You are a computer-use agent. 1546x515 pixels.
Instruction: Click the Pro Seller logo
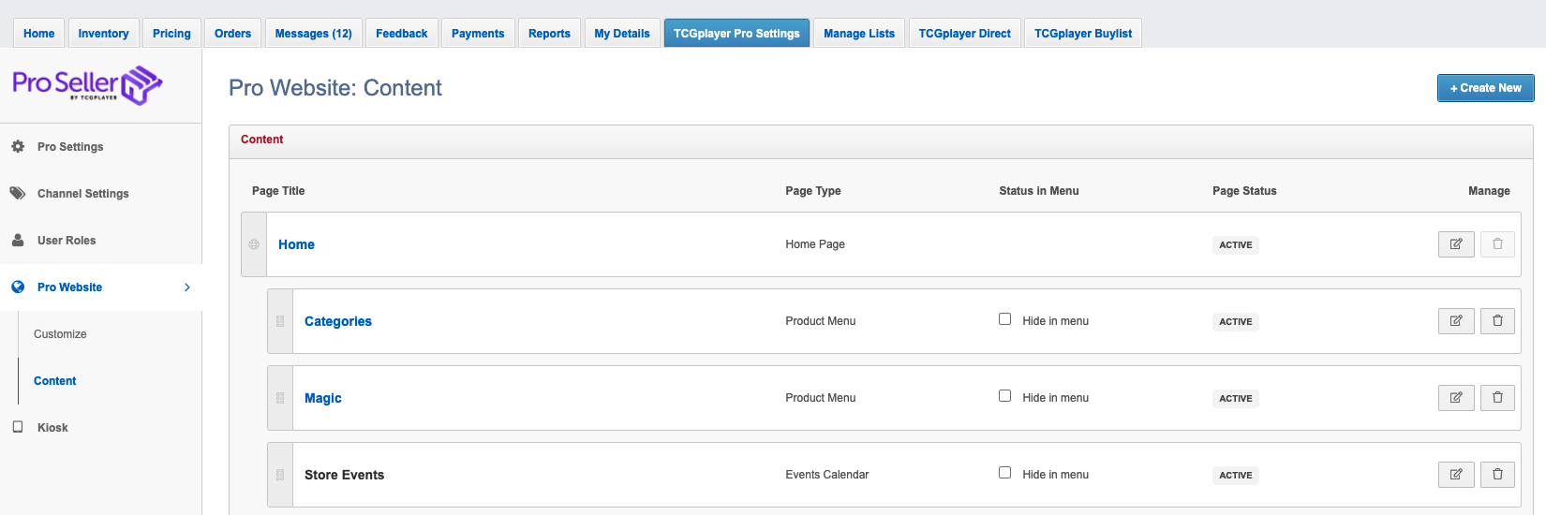click(87, 85)
